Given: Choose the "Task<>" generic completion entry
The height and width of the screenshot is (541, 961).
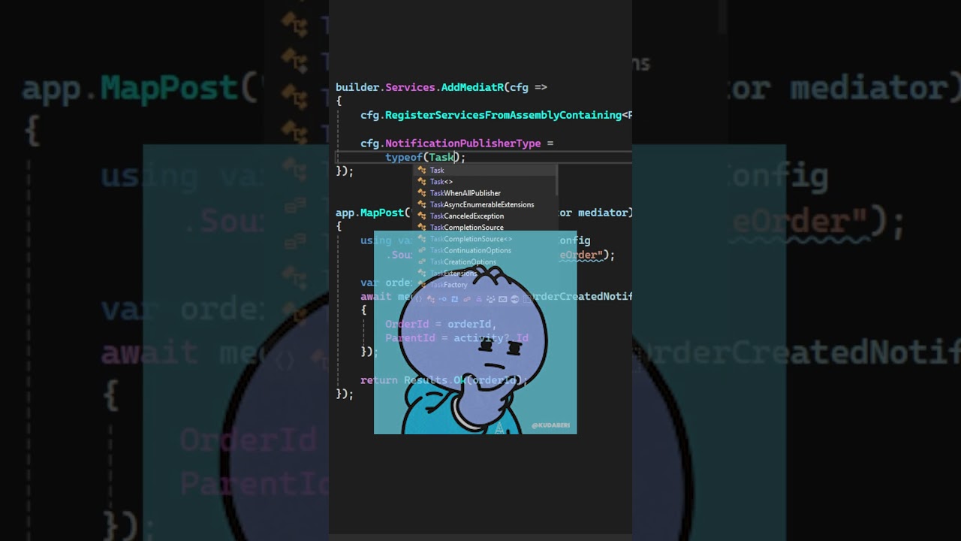Looking at the screenshot, I should 487,182.
